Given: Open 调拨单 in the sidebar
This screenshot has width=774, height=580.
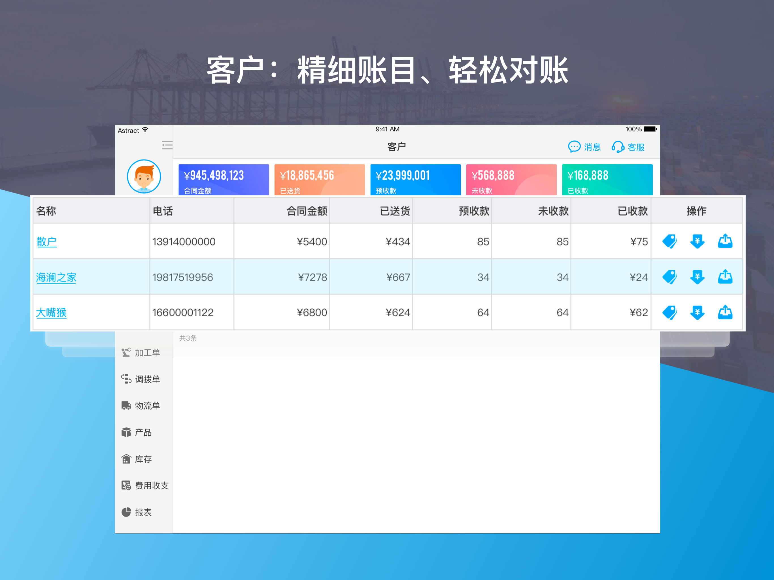Looking at the screenshot, I should pyautogui.click(x=141, y=379).
